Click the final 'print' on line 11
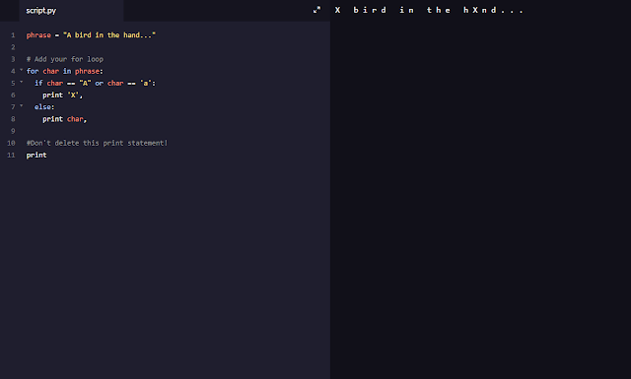 [36, 156]
